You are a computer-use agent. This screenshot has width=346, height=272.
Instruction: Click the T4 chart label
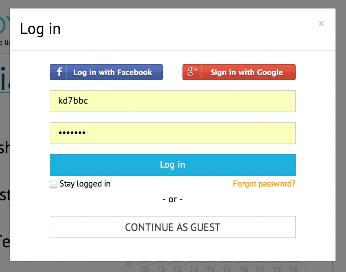point(211,269)
